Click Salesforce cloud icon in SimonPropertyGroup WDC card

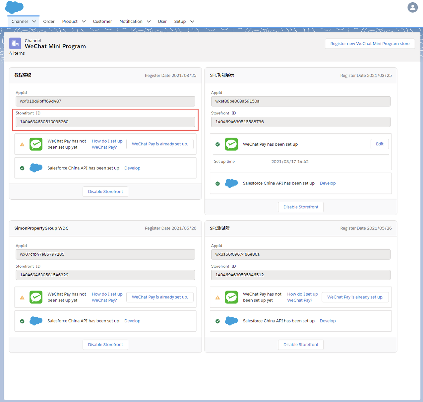point(36,321)
